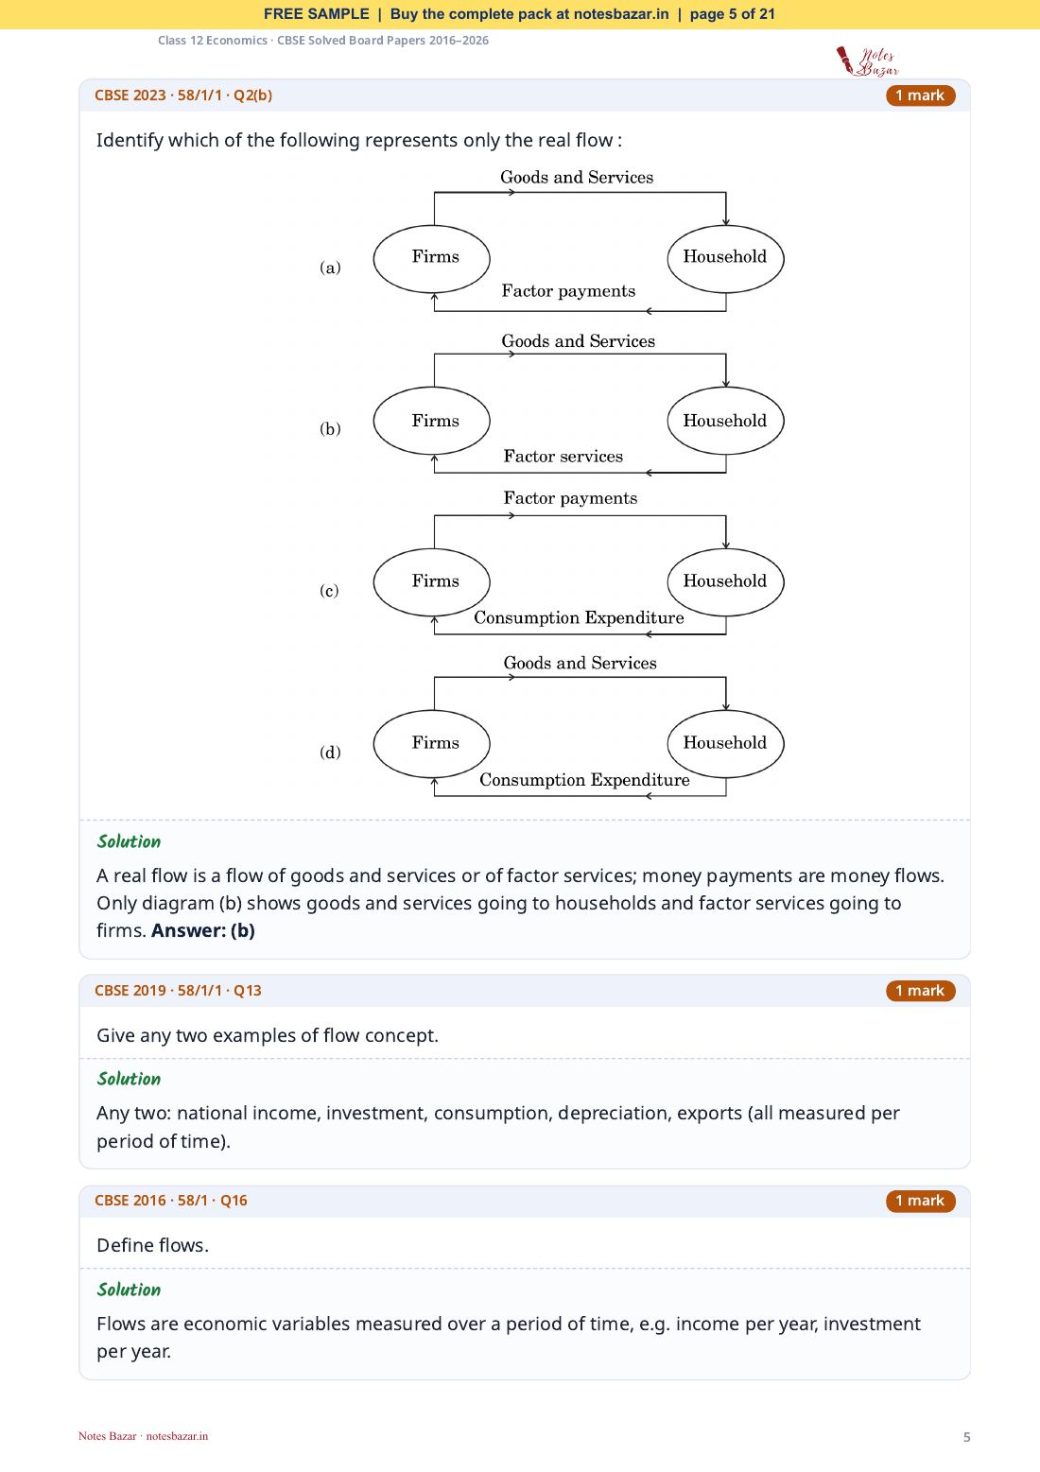This screenshot has height=1472, width=1040.
Task: Click option label (d) beside the diagram
Action: click(x=330, y=753)
